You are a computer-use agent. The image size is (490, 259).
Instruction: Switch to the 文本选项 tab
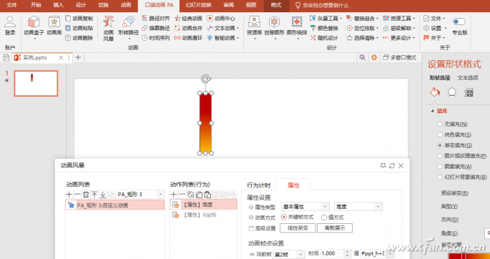pyautogui.click(x=468, y=78)
